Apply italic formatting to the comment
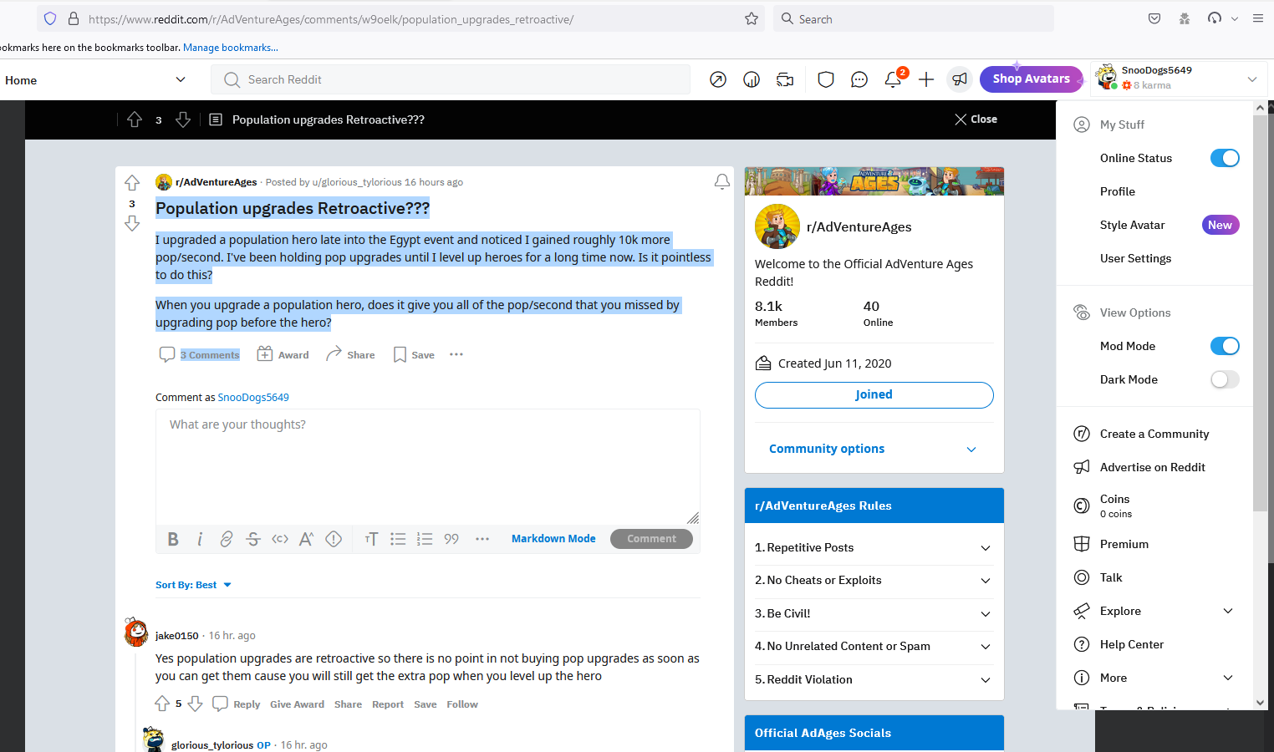1274x752 pixels. click(x=200, y=539)
